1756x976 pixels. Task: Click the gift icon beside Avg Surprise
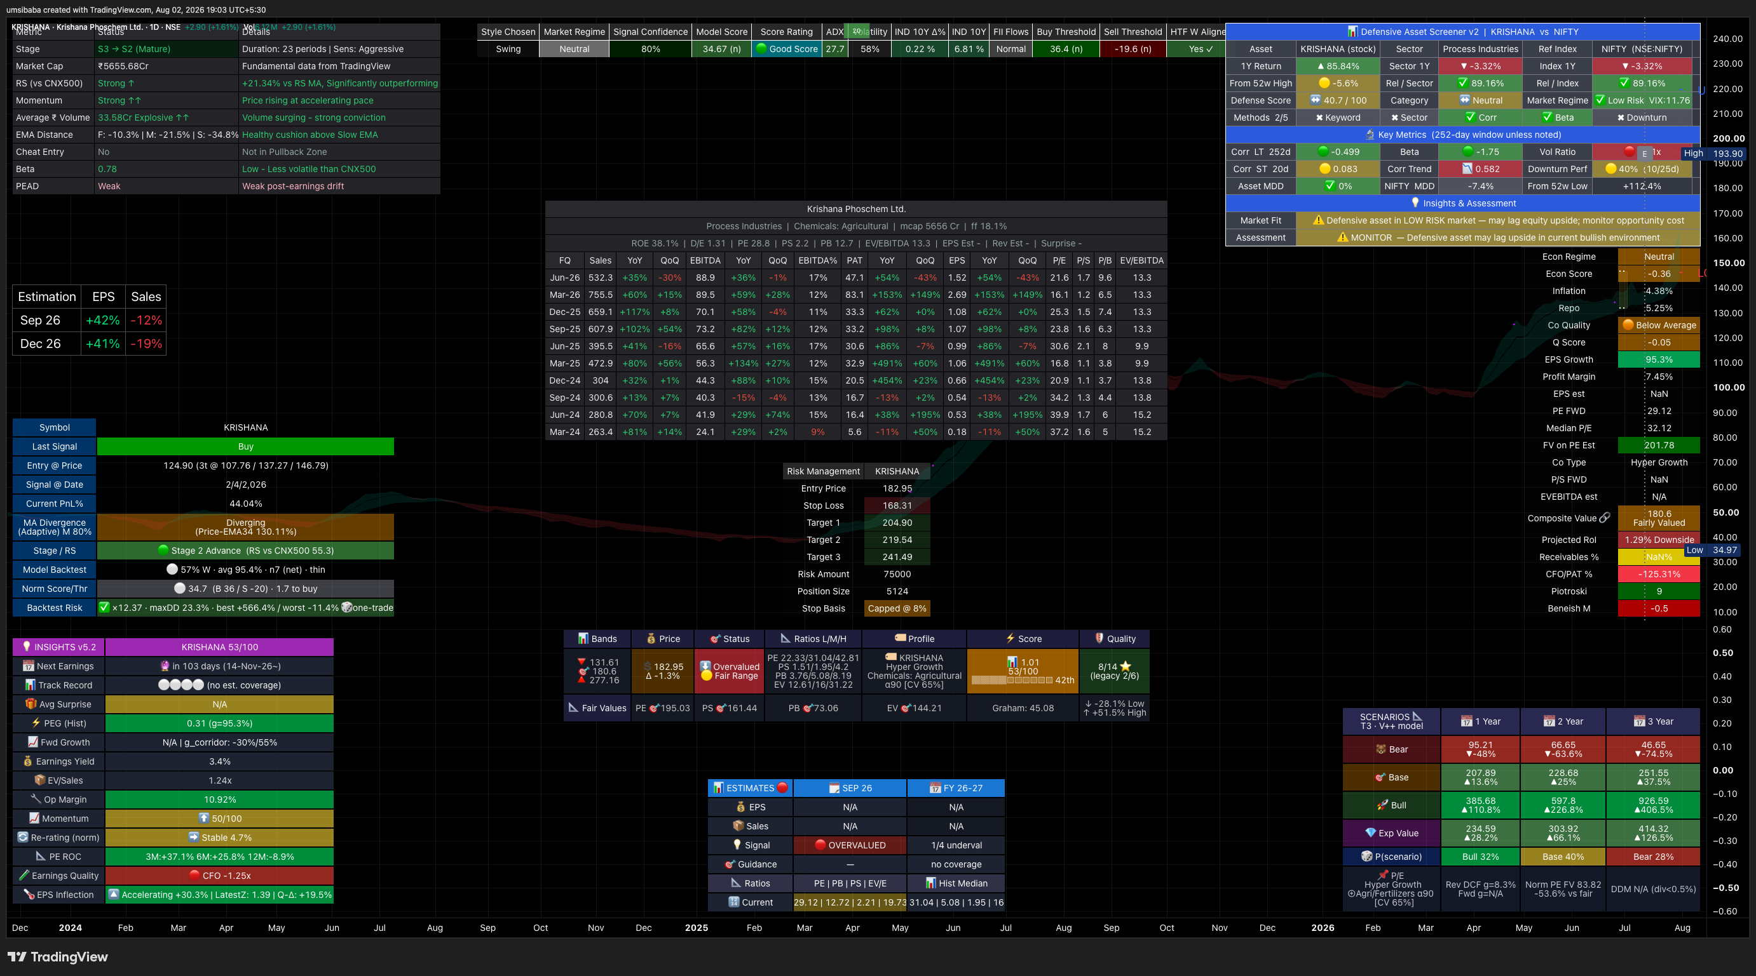pyautogui.click(x=31, y=704)
